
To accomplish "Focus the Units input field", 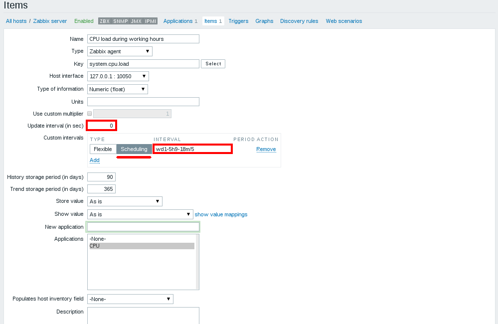I will point(143,102).
